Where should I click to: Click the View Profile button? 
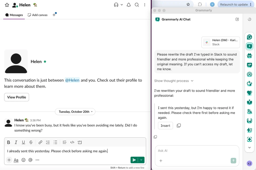17,97
